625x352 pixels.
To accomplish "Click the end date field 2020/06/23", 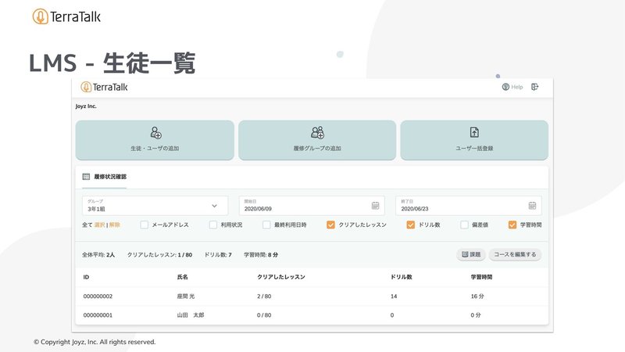I will [x=468, y=206].
